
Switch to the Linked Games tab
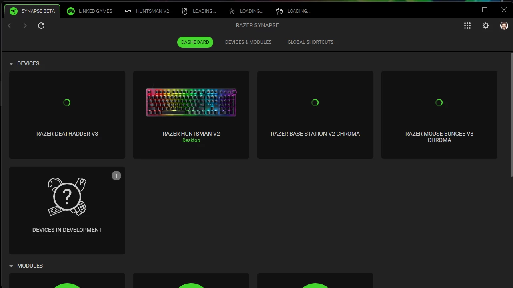point(89,11)
